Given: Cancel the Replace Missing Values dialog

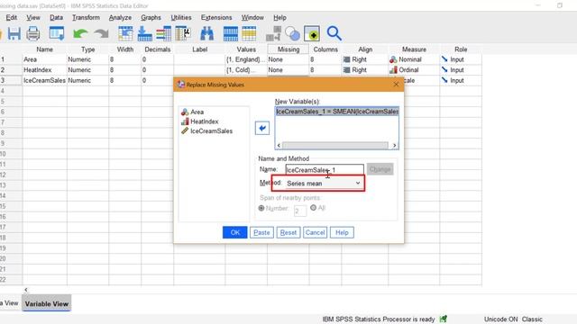Looking at the screenshot, I should click(x=315, y=232).
